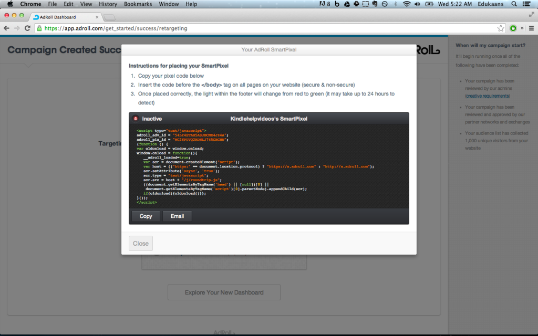Screen dimensions: 538x336
Task: Toggle full screen with the arrows icon
Action: tap(532, 15)
